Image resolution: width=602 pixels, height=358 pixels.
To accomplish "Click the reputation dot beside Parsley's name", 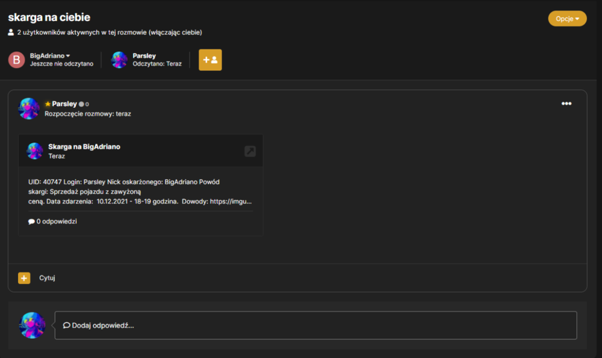I will (81, 104).
